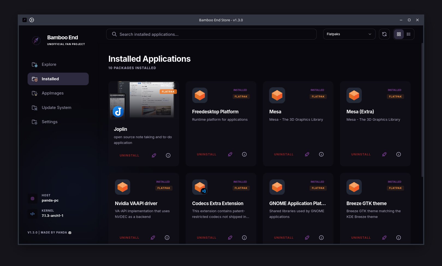The width and height of the screenshot is (442, 266).
Task: Click the panda-pc host entry
Action: click(43, 198)
